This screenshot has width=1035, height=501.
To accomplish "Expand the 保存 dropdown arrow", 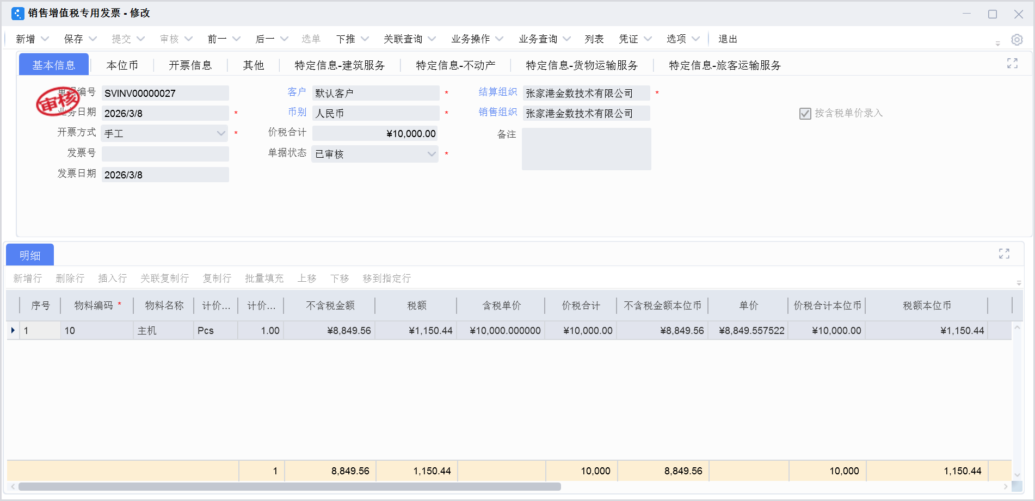I will 93,39.
